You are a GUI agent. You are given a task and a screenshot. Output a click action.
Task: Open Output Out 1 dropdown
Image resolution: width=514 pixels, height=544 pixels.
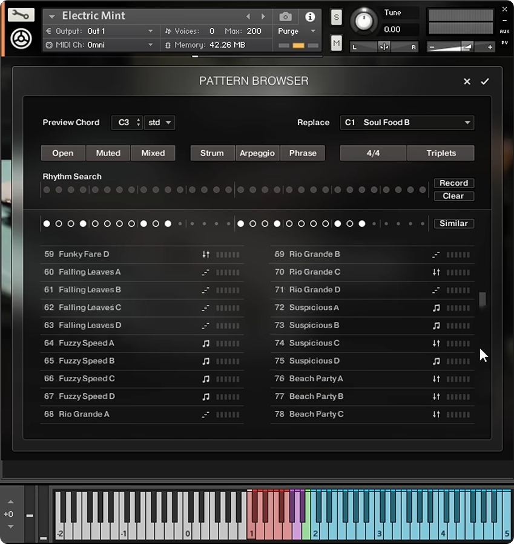point(100,31)
